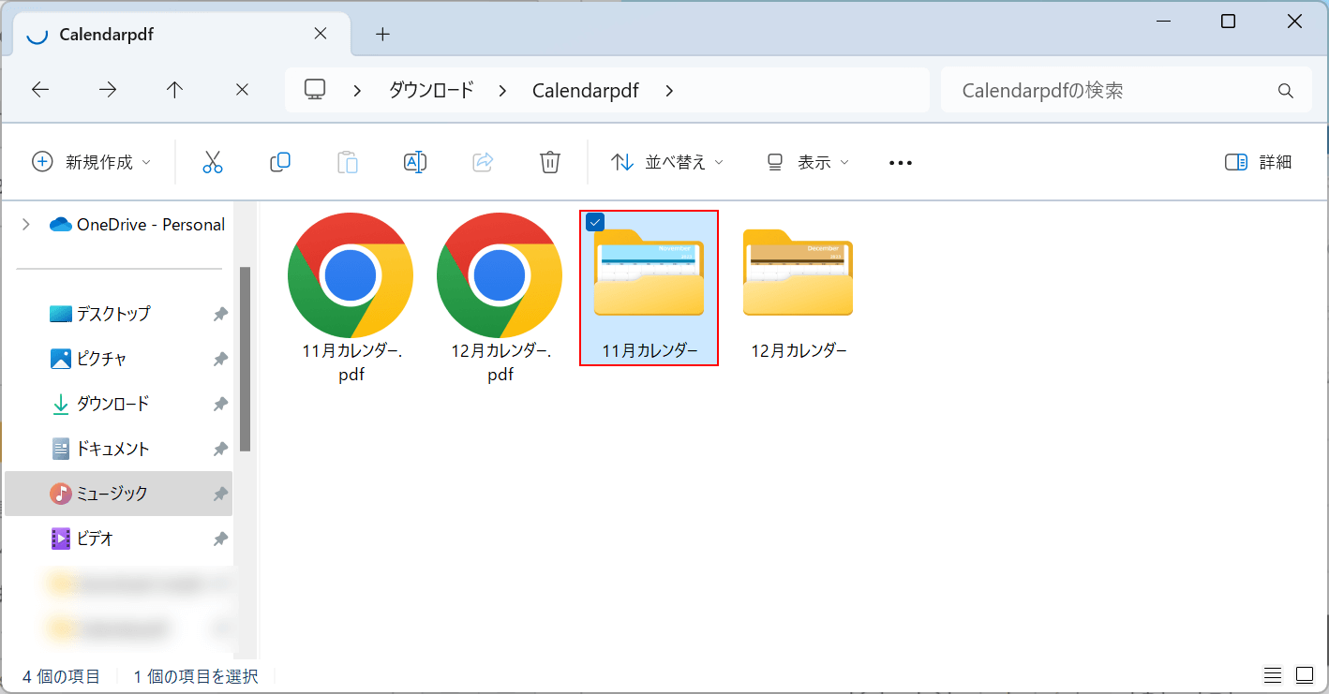
Task: Switch to details list view icon
Action: (x=1272, y=675)
